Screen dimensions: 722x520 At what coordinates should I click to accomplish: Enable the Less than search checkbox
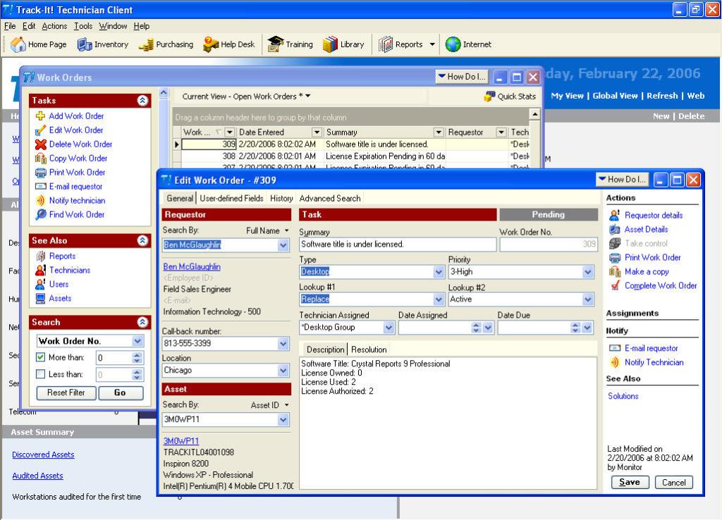coord(40,374)
